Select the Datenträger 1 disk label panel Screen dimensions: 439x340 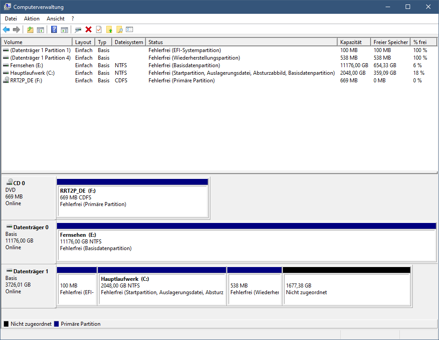point(28,286)
